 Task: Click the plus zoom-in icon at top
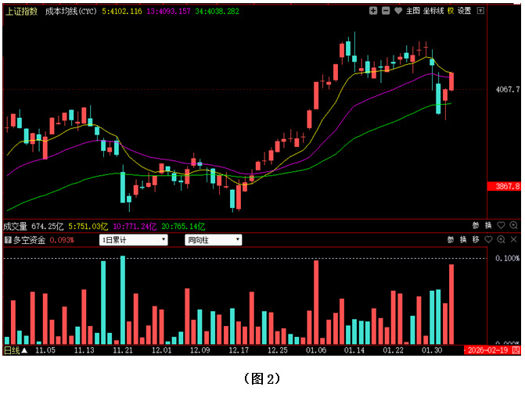(x=373, y=11)
